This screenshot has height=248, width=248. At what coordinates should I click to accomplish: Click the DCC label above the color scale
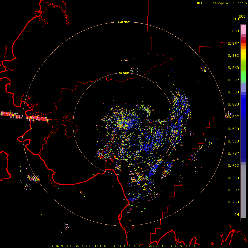point(242,17)
